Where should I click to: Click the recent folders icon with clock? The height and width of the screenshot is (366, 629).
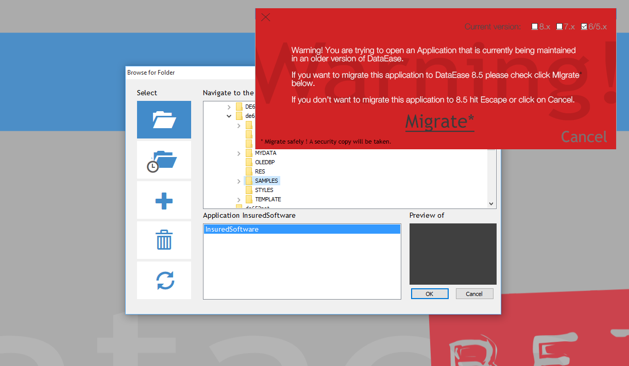tap(164, 160)
